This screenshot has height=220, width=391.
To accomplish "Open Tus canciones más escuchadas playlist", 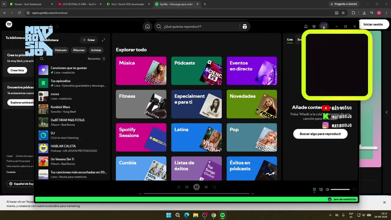I will [72, 174].
